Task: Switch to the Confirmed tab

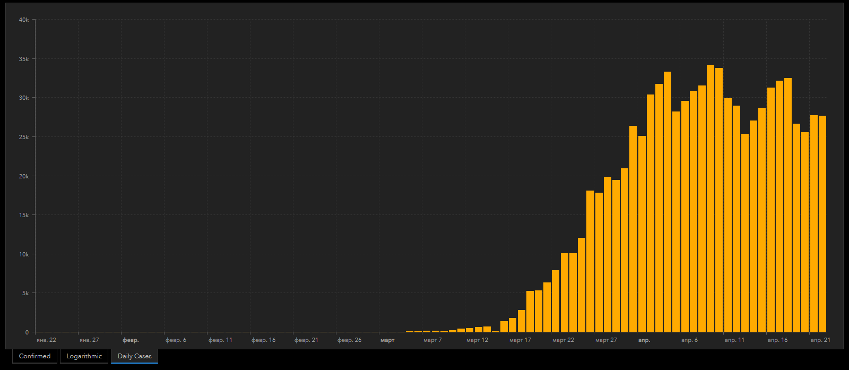Action: (34, 356)
